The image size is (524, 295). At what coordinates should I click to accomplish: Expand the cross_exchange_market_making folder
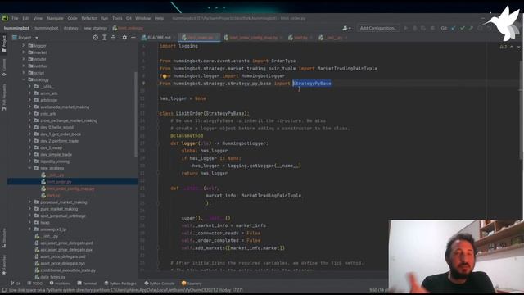(x=29, y=120)
